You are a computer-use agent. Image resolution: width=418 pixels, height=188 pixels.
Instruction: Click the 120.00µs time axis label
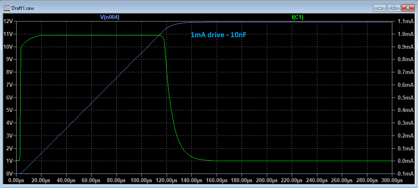point(167,181)
